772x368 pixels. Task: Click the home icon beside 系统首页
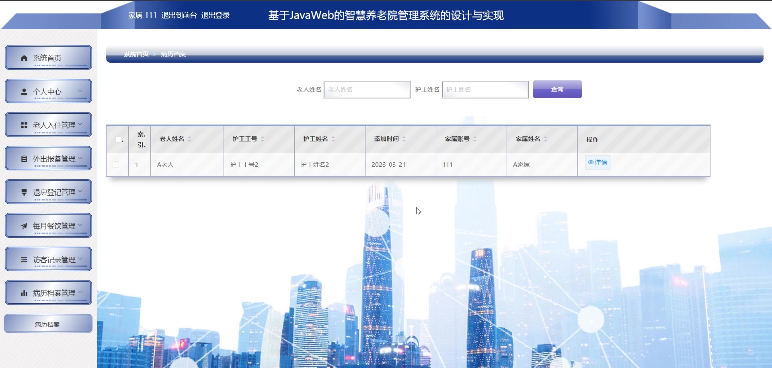24,58
